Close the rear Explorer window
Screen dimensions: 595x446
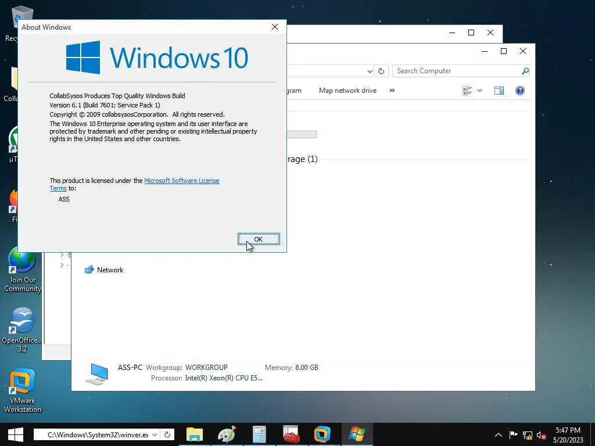490,33
